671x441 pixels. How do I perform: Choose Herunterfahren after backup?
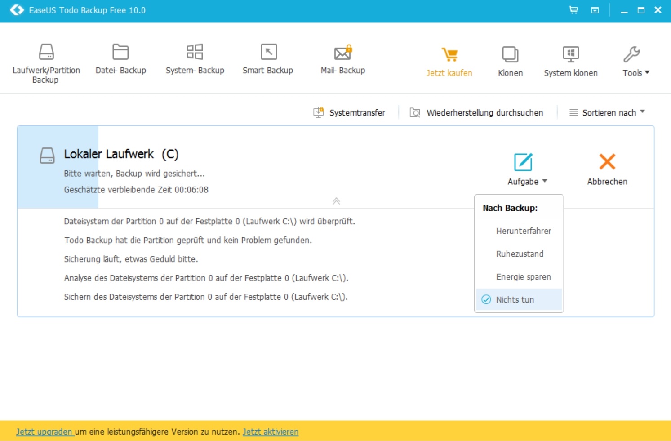coord(523,231)
